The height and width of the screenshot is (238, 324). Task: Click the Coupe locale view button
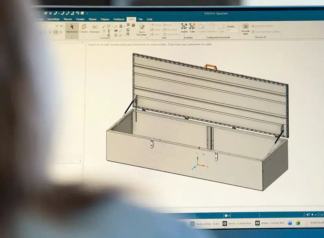pyautogui.click(x=170, y=35)
